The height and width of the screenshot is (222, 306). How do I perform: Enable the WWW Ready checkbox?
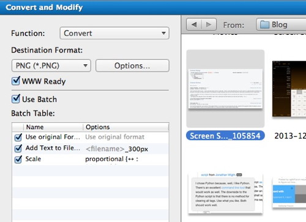[x=16, y=81]
